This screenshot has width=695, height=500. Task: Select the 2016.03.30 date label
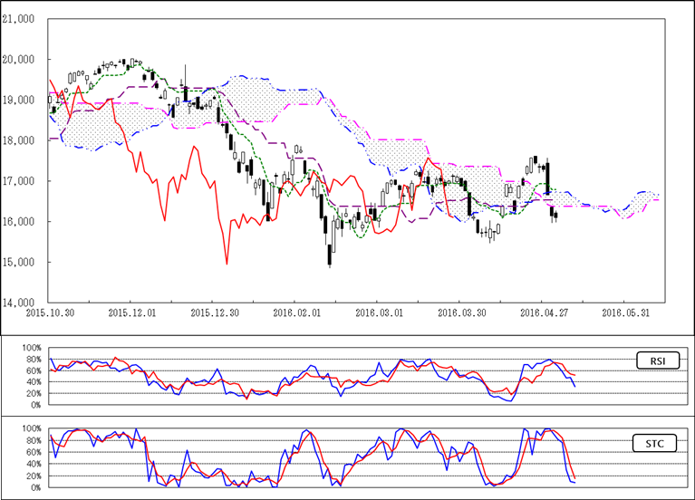tap(460, 312)
